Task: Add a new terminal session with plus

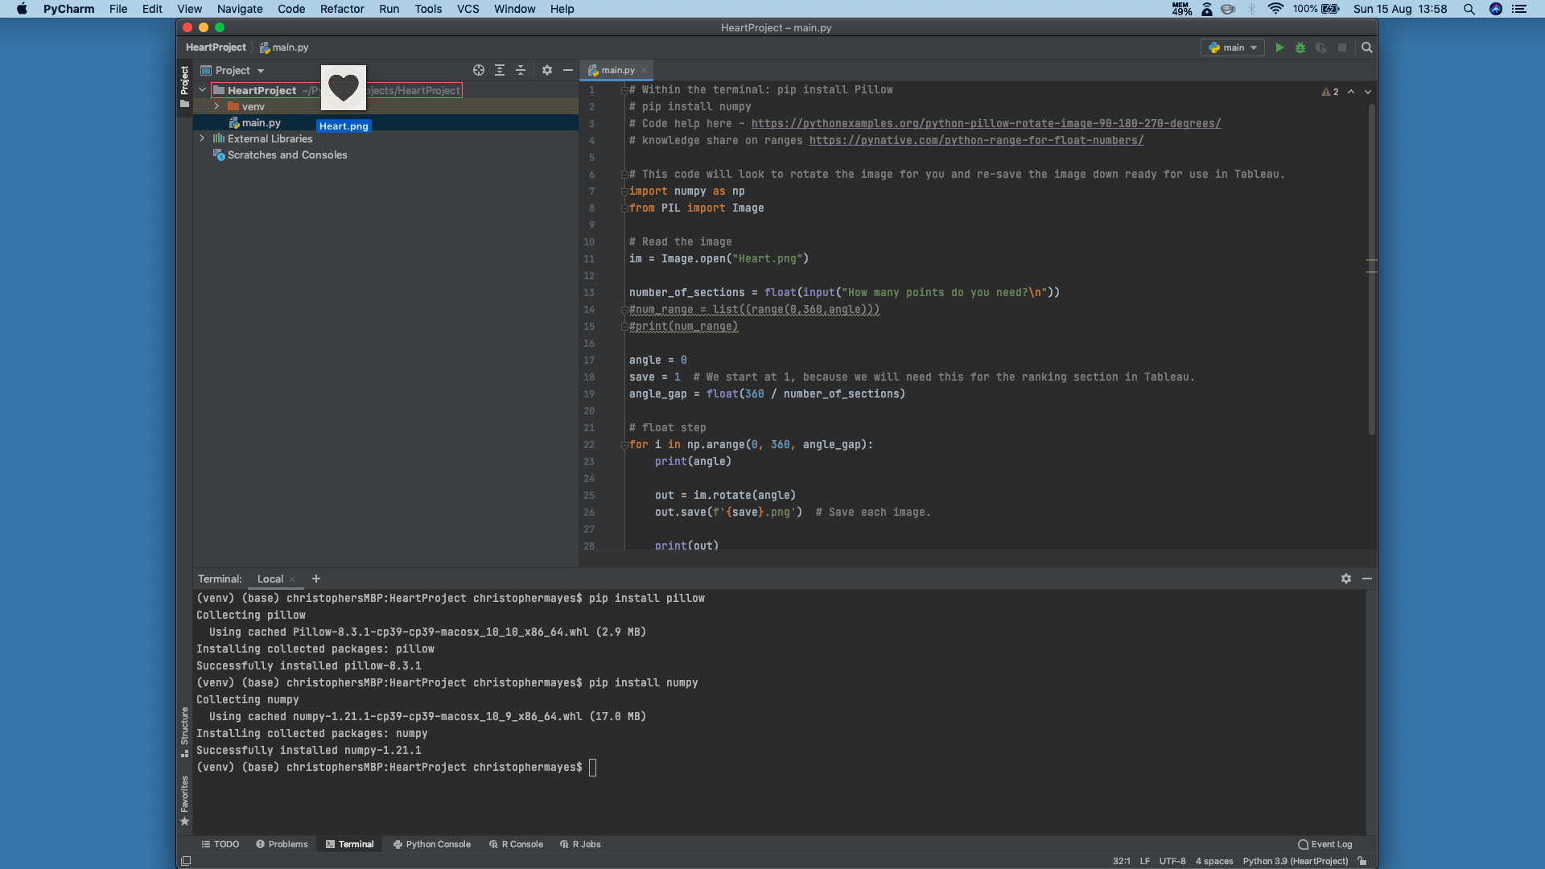Action: pos(316,579)
